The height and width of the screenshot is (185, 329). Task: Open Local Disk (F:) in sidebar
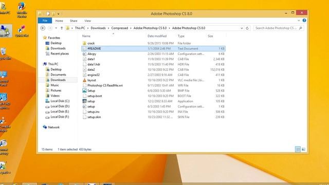click(x=60, y=117)
